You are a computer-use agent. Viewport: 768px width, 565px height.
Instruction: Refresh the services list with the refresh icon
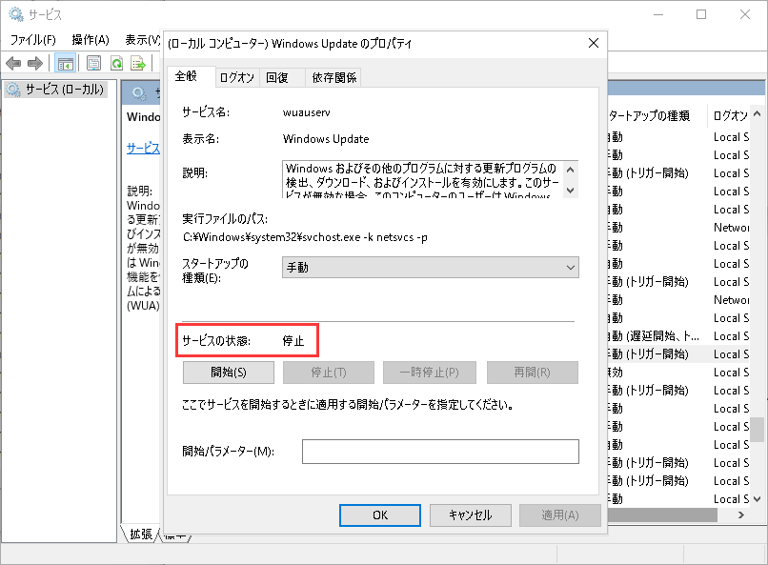click(116, 63)
